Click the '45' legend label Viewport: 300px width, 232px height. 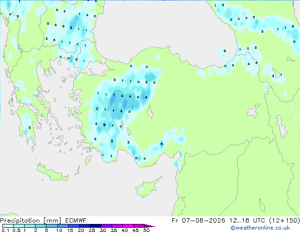(135, 230)
